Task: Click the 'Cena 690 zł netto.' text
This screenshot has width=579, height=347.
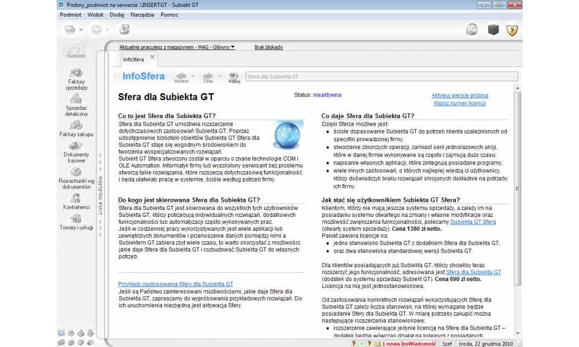Action: point(458,279)
